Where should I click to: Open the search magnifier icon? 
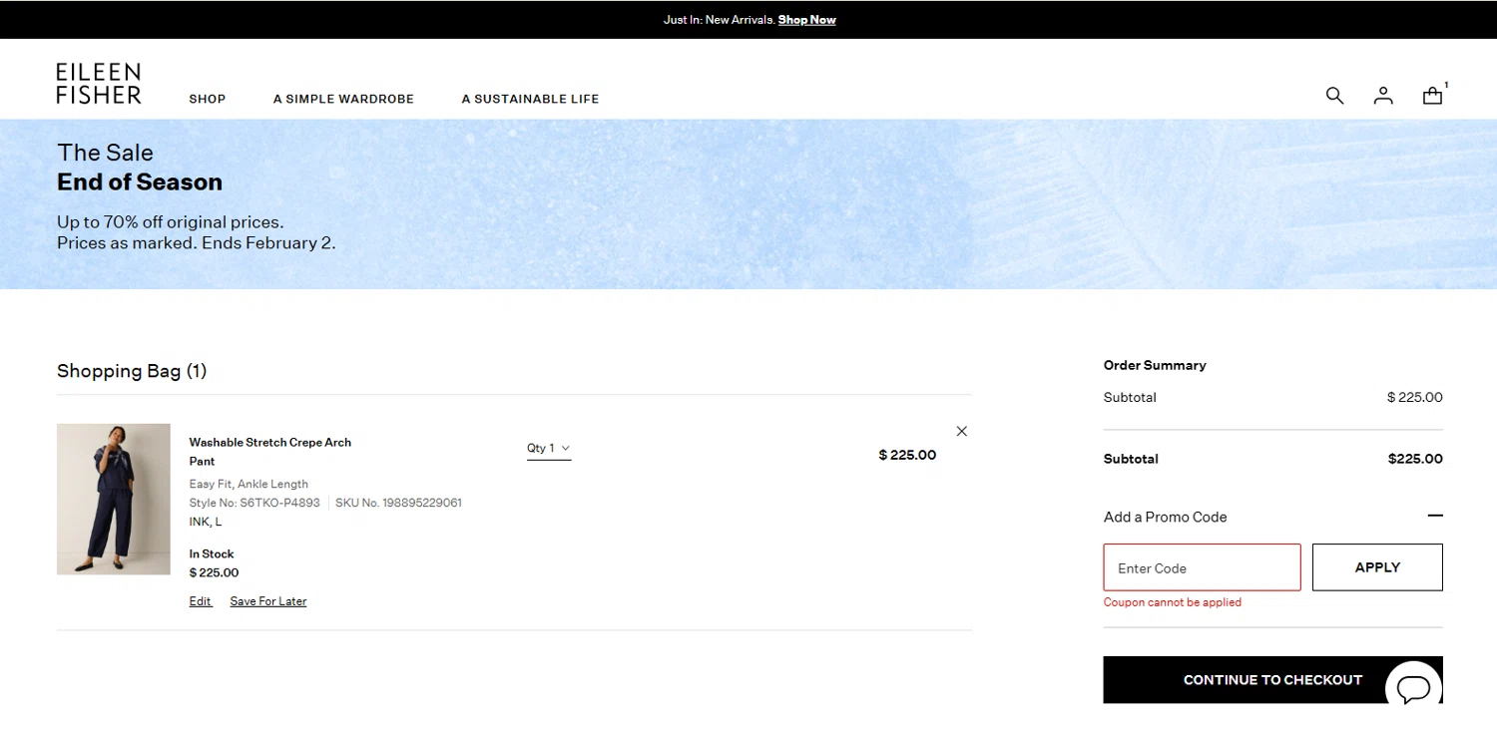(1334, 96)
